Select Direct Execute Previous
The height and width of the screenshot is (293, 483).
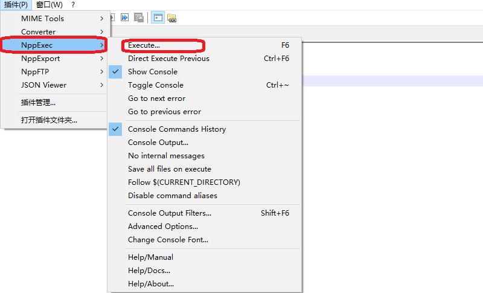(x=205, y=59)
